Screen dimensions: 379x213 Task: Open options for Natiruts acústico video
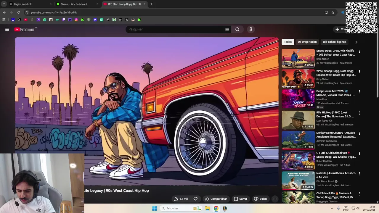pos(359,174)
